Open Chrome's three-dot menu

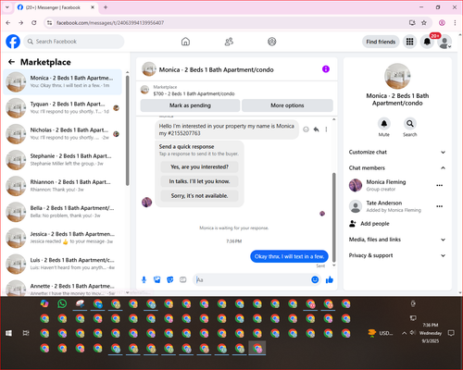point(455,23)
